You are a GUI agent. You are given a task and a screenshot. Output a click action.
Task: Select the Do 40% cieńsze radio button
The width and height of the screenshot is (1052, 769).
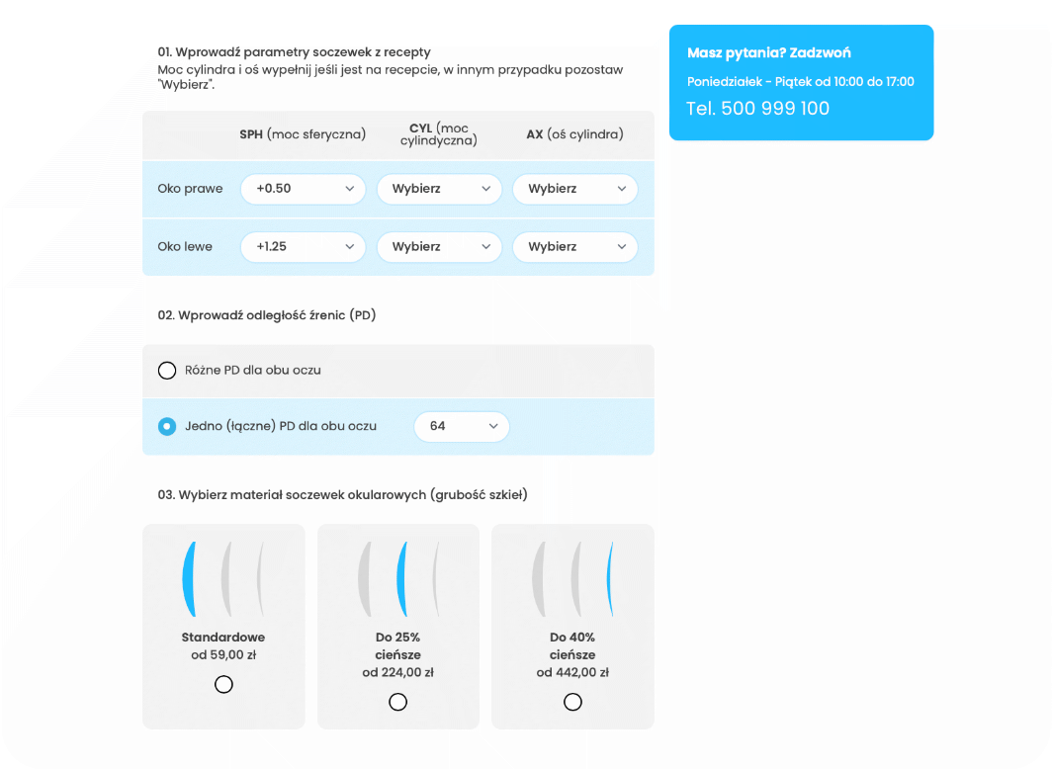click(x=572, y=702)
